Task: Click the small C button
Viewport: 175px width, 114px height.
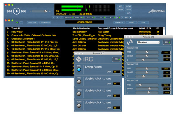Action: coord(61,17)
